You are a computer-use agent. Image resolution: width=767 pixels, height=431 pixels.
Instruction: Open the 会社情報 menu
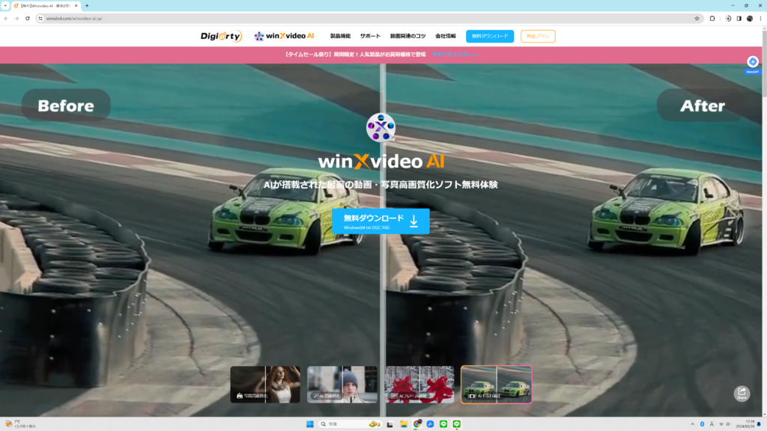(x=445, y=36)
